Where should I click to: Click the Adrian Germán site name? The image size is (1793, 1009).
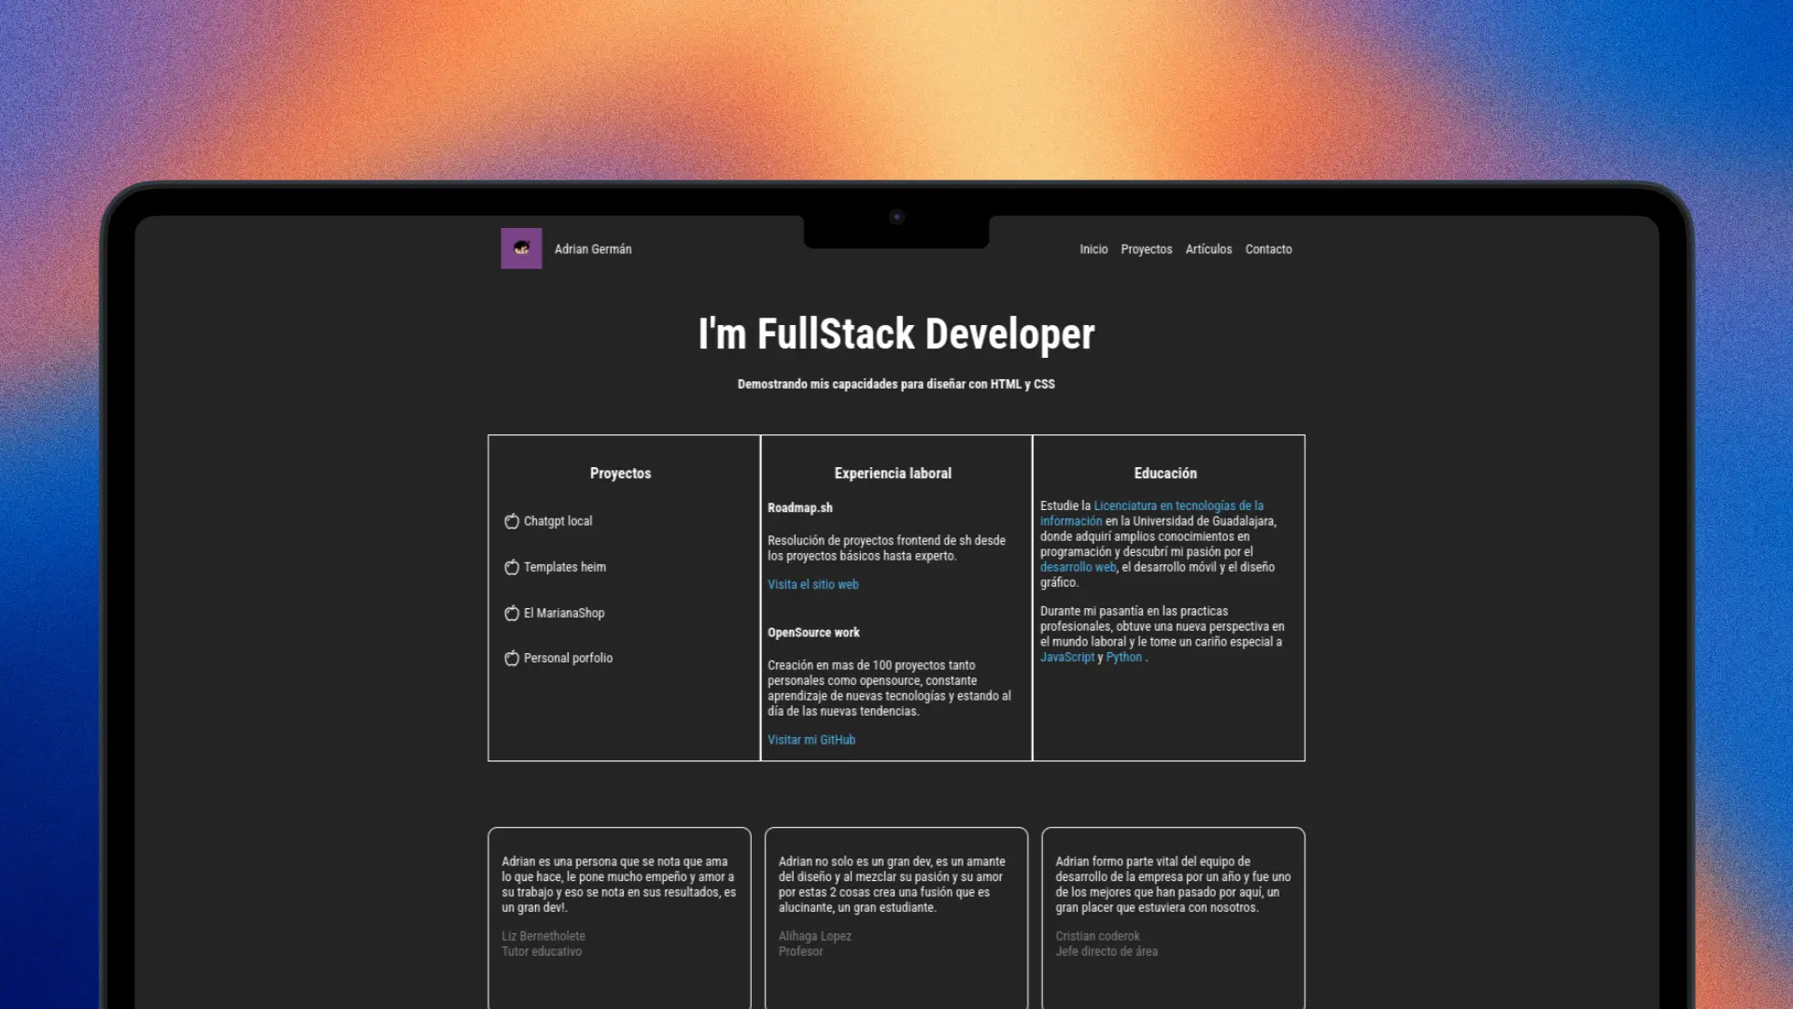[x=593, y=249]
